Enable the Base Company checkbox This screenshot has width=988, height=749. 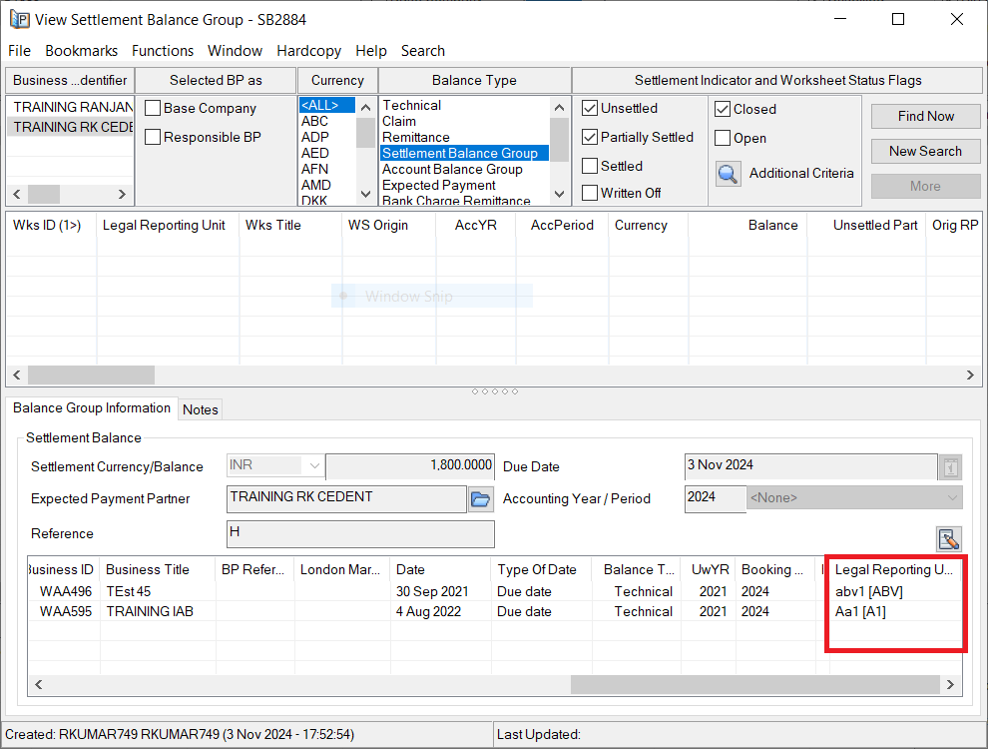(153, 109)
